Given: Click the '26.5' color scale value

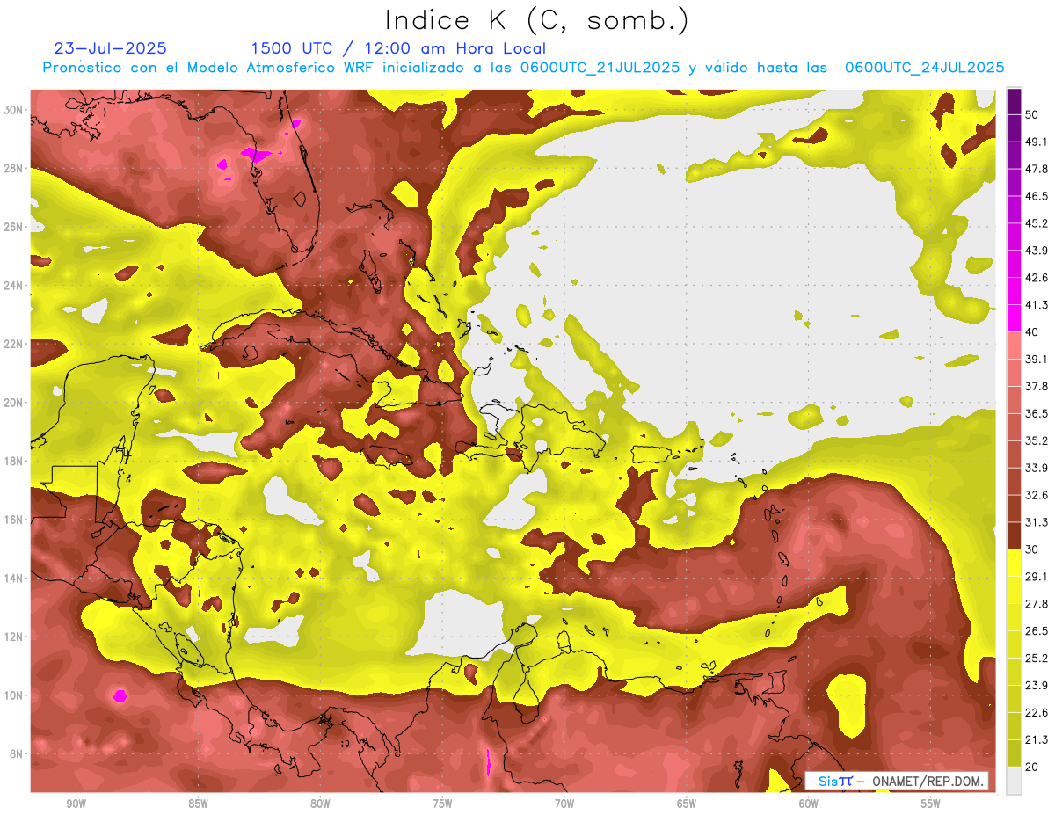Looking at the screenshot, I should [1036, 631].
